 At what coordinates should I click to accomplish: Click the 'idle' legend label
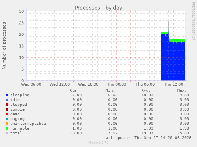pos(15,100)
